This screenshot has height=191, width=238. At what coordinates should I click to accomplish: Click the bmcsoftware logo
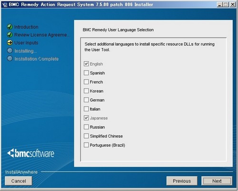(x=30, y=153)
